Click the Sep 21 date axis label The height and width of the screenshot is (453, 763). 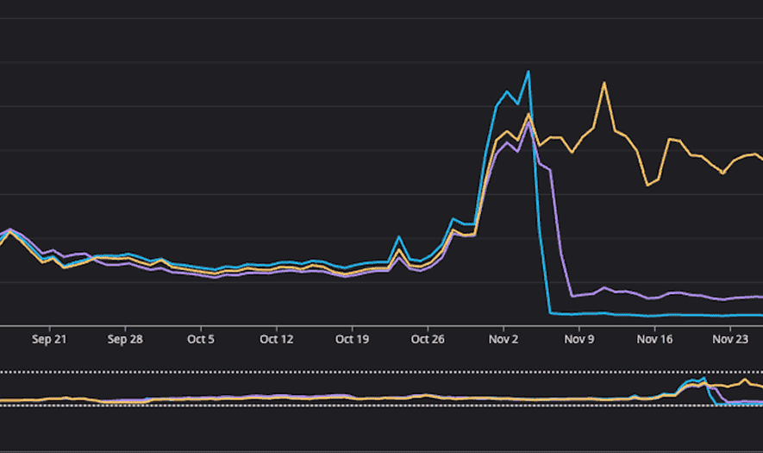click(49, 340)
